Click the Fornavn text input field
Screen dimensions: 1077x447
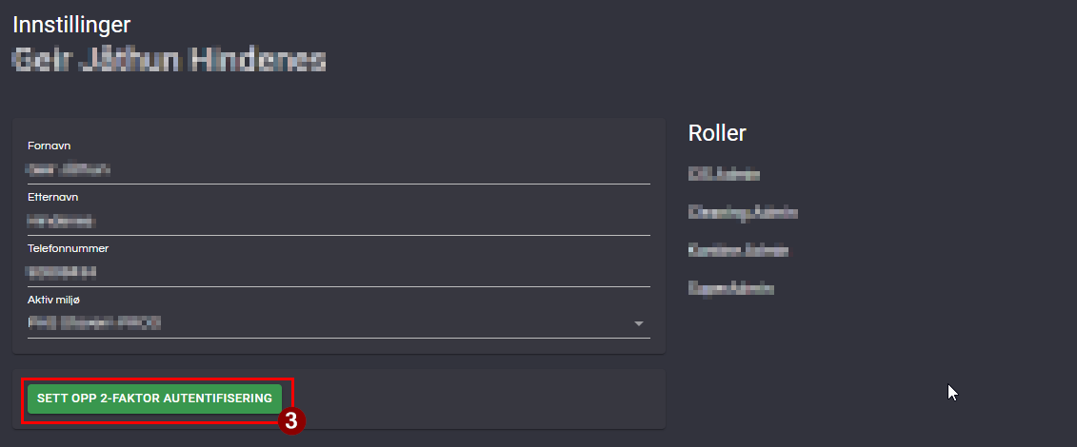(x=338, y=170)
